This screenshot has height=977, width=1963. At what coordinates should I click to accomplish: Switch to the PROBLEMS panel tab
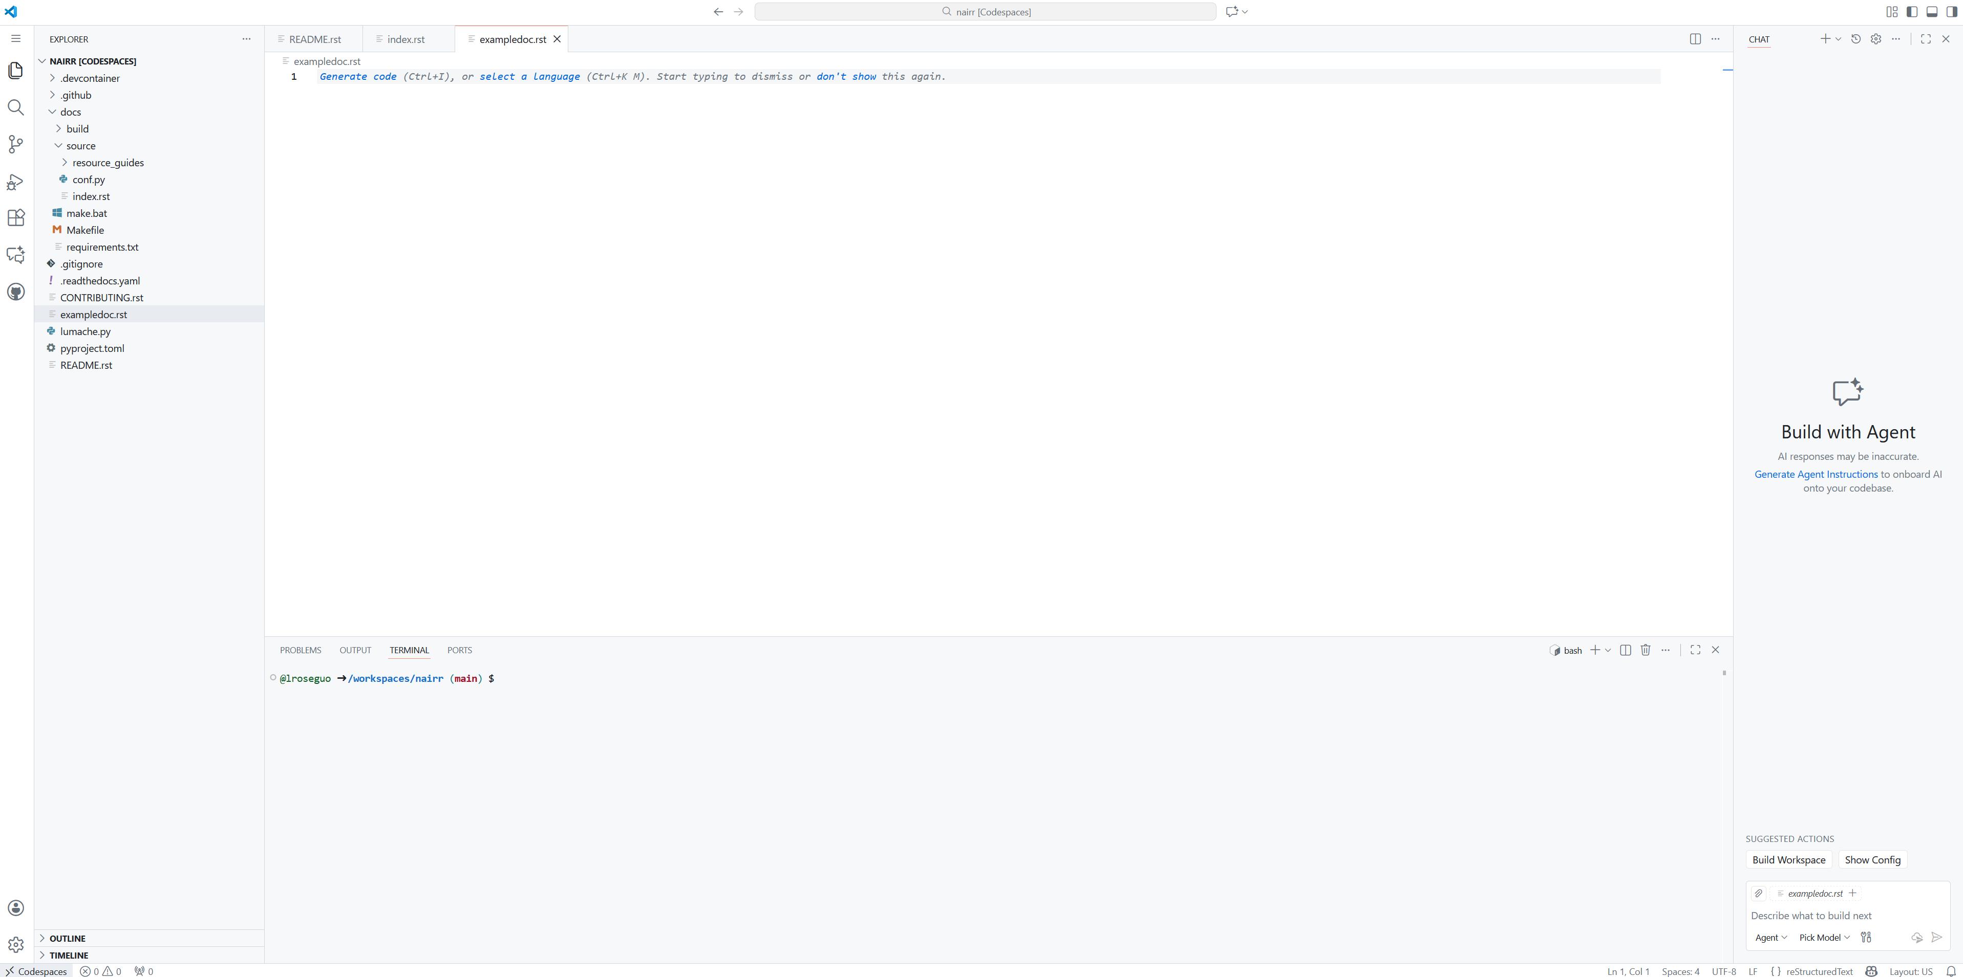click(x=300, y=650)
